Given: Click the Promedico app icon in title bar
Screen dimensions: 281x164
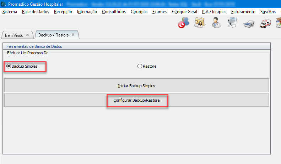Looking at the screenshot, I should tap(4, 4).
